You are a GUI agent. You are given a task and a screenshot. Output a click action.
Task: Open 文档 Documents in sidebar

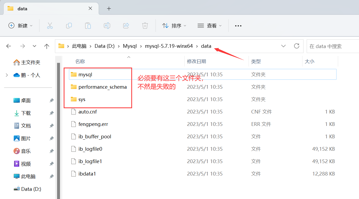pos(22,126)
